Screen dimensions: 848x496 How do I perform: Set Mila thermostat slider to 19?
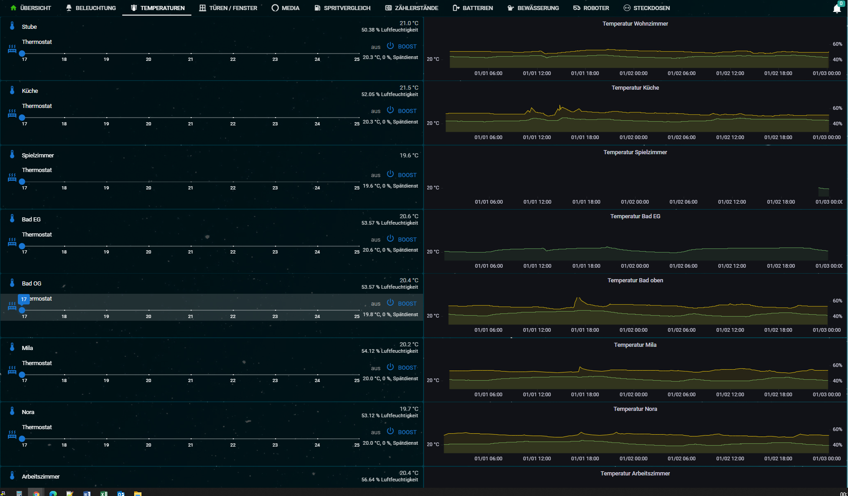pyautogui.click(x=106, y=375)
